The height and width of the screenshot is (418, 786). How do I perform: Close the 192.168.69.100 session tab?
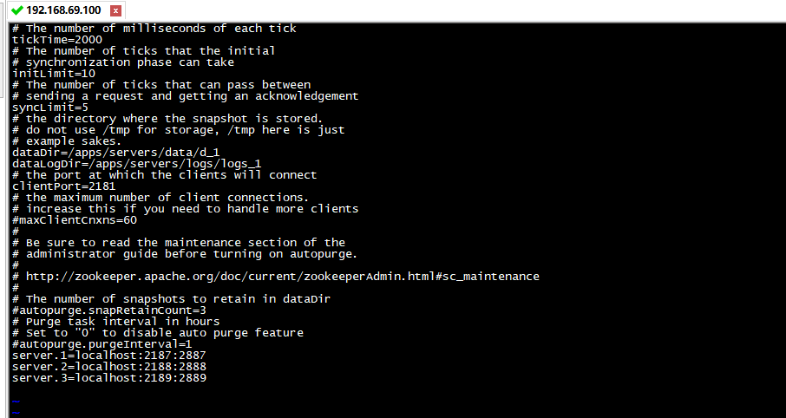point(115,11)
